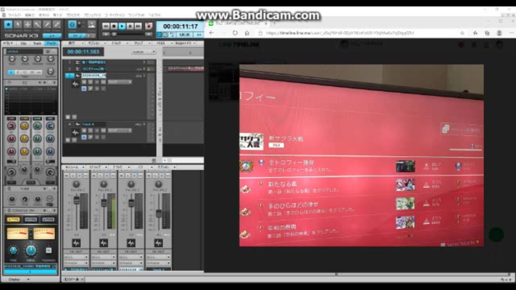Select the N-TYPE console emulator mode
This screenshot has width=516, height=290.
click(31, 219)
